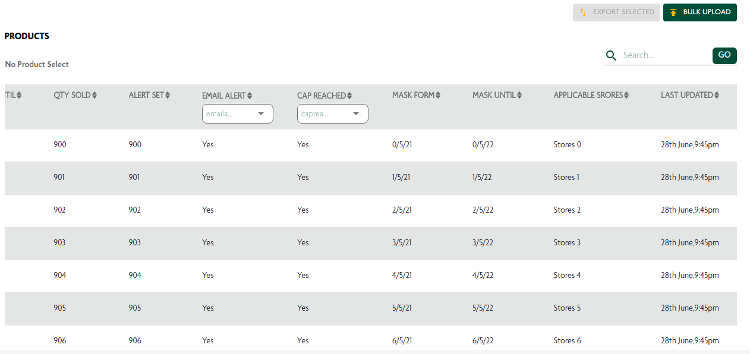Viewport: 750px width, 354px height.
Task: Click ALERT SET value 904
Action: click(x=135, y=275)
